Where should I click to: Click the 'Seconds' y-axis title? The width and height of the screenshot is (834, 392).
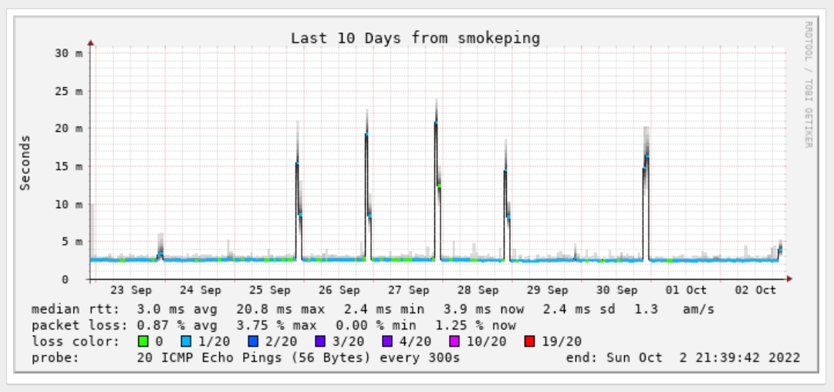pos(25,162)
